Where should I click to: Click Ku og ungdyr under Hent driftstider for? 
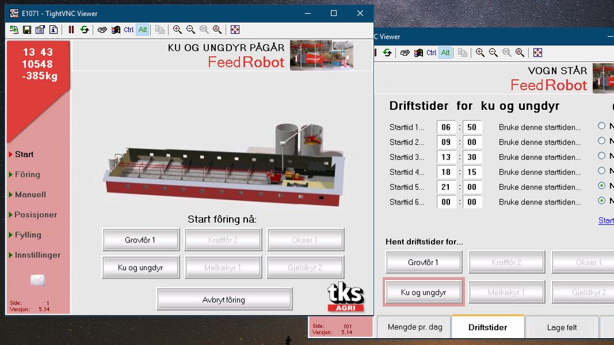click(x=424, y=292)
